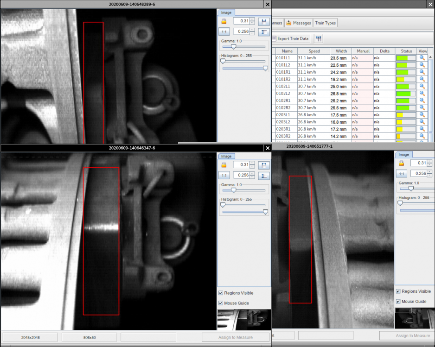Click the magnifier icon for row 0102R2
435x347 pixels.
pyautogui.click(x=422, y=107)
